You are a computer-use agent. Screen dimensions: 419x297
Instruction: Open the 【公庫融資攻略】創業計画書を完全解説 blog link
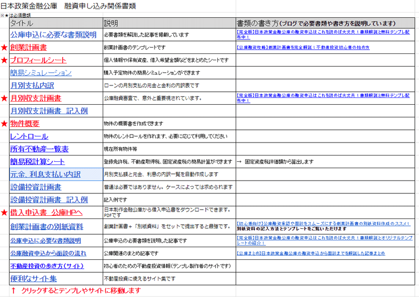(x=303, y=48)
